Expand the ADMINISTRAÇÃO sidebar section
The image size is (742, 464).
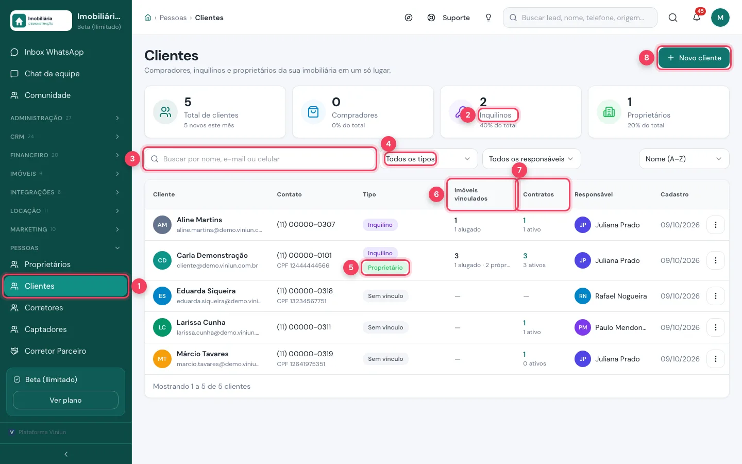(x=66, y=118)
